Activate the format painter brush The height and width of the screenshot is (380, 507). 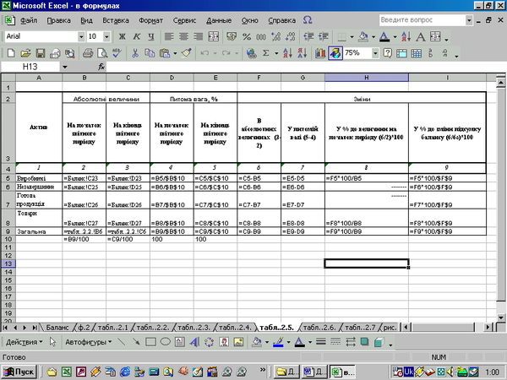(x=187, y=53)
